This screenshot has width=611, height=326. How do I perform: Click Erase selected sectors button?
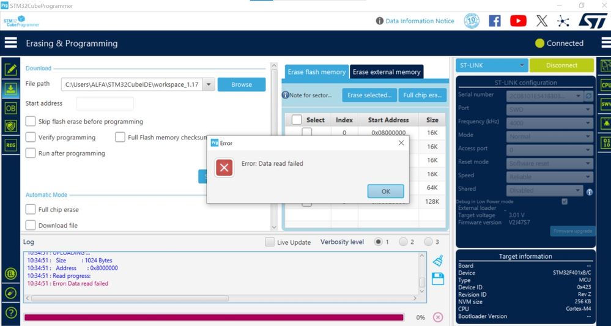pos(369,95)
